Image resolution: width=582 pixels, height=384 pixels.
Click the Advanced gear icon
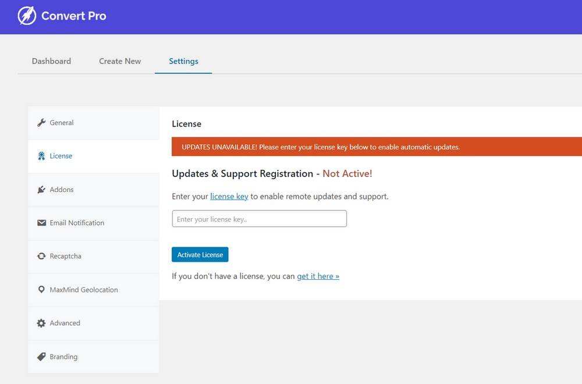(41, 323)
